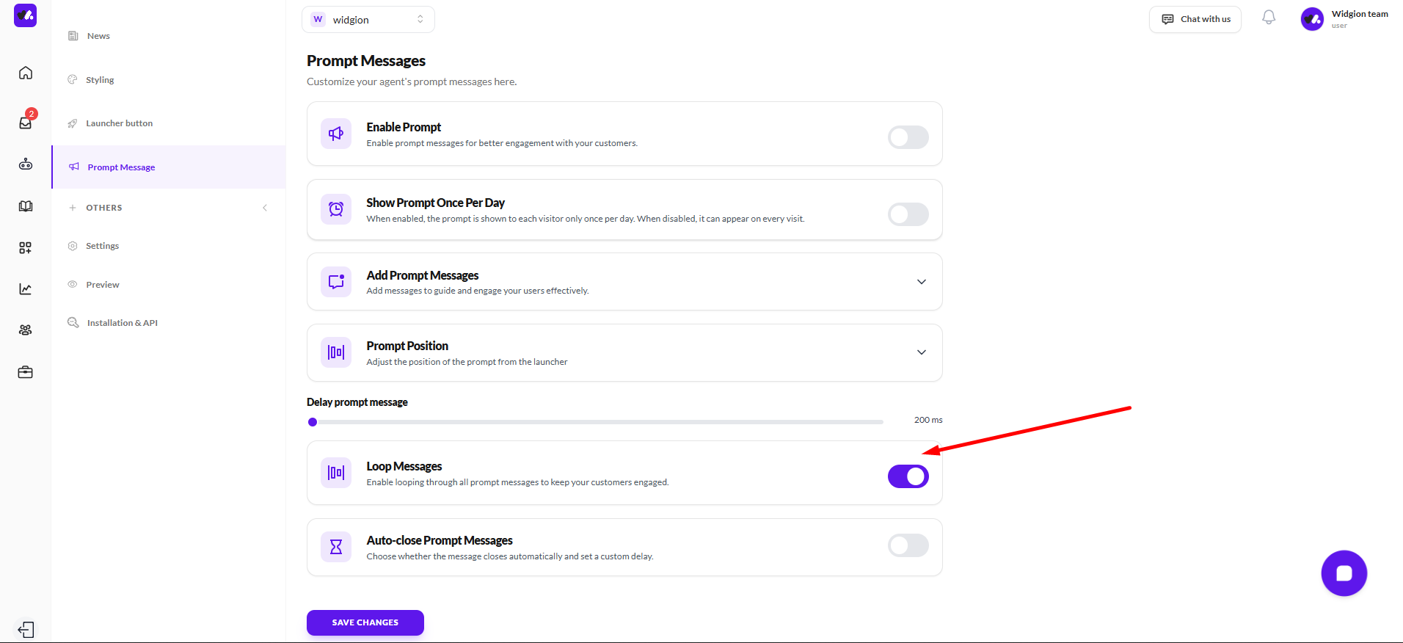The image size is (1403, 643).
Task: Open the inbox icon with red badge
Action: (x=26, y=123)
